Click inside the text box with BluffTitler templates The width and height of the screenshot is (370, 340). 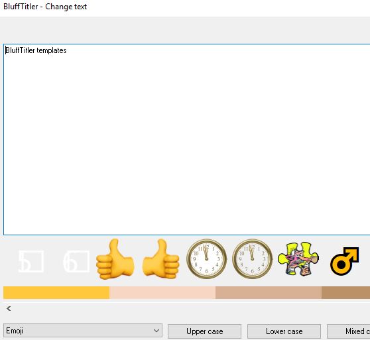186,139
